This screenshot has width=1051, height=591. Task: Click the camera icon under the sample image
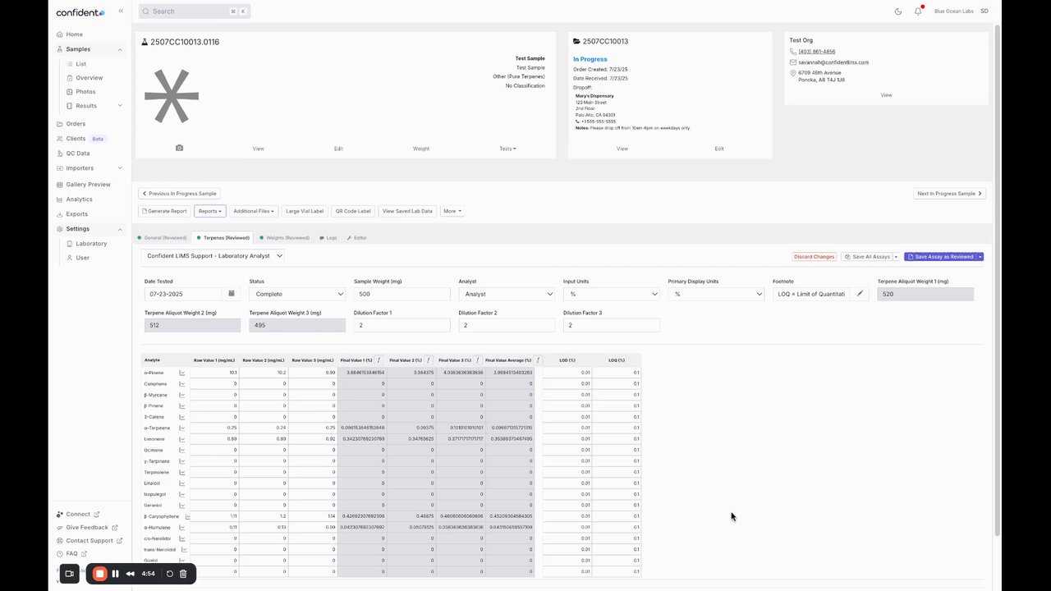(x=179, y=148)
